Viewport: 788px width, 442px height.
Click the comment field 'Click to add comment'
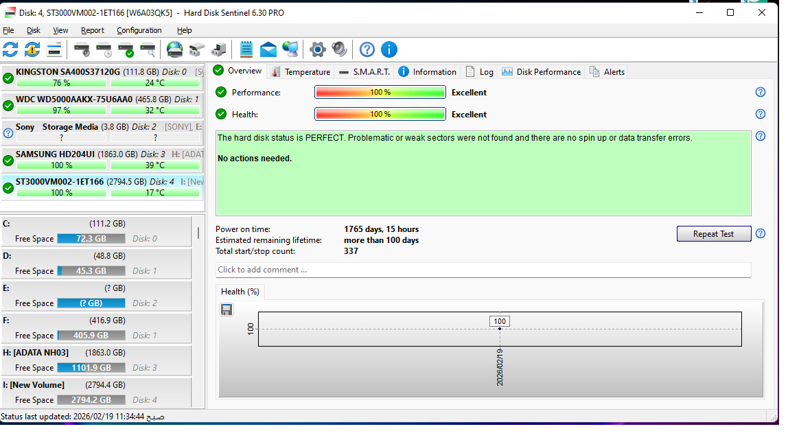click(483, 270)
